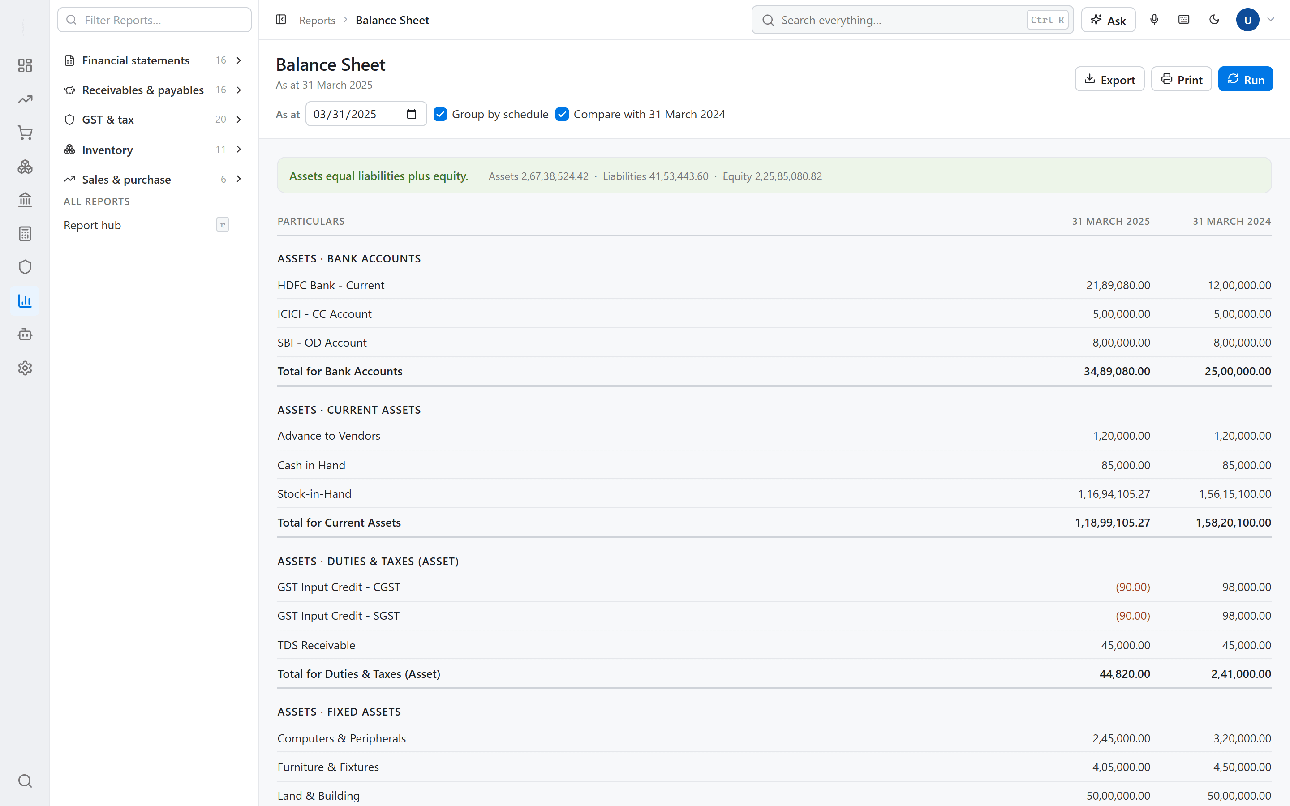Uncheck Compare with 31 March 2024
Screen dimensions: 1290x806
tap(562, 114)
